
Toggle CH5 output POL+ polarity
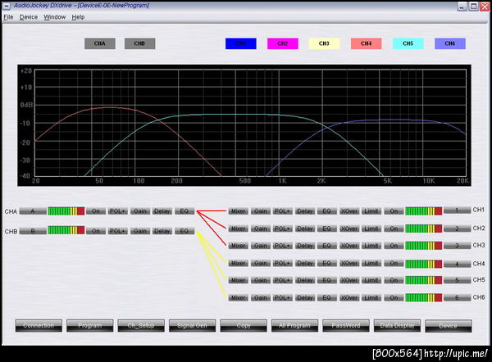pyautogui.click(x=283, y=280)
